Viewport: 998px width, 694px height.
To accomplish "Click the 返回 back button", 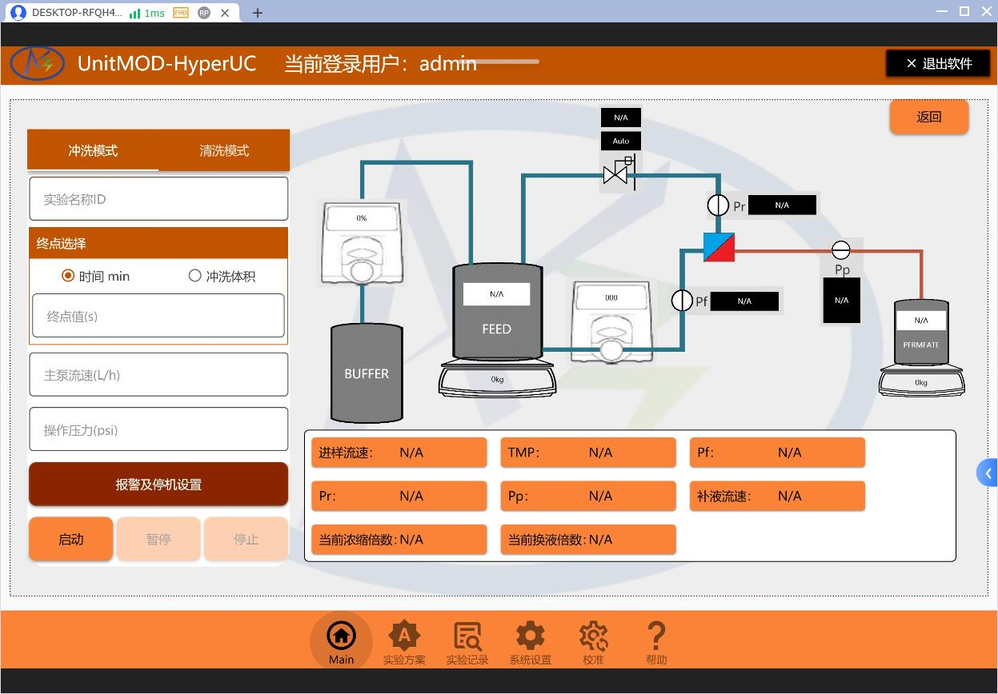I will click(929, 117).
